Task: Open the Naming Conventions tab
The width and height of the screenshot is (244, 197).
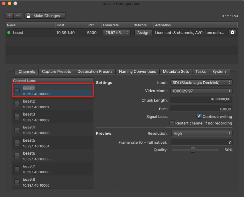Action: point(137,72)
